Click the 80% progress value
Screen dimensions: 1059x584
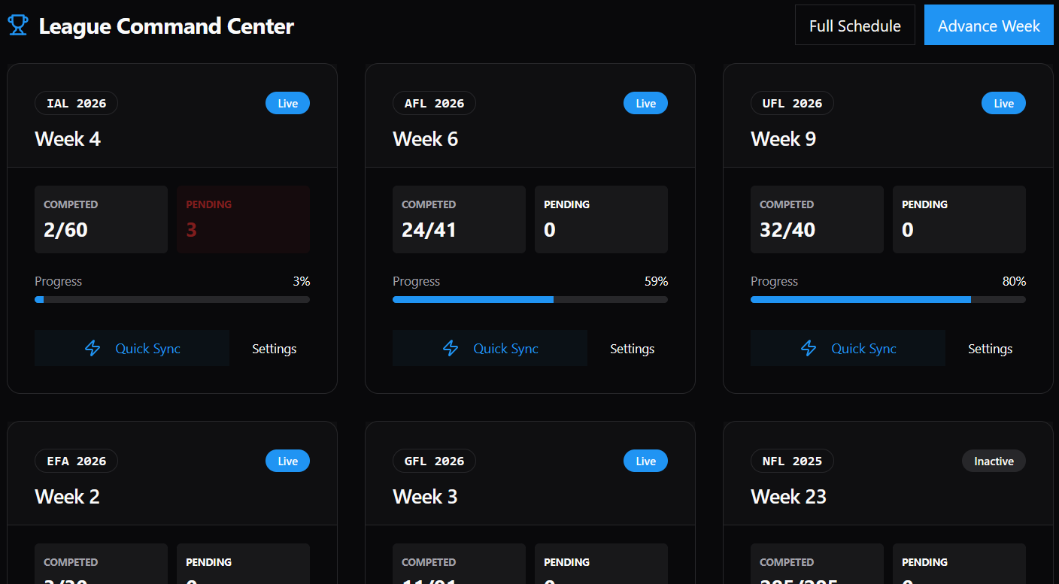pyautogui.click(x=1014, y=281)
